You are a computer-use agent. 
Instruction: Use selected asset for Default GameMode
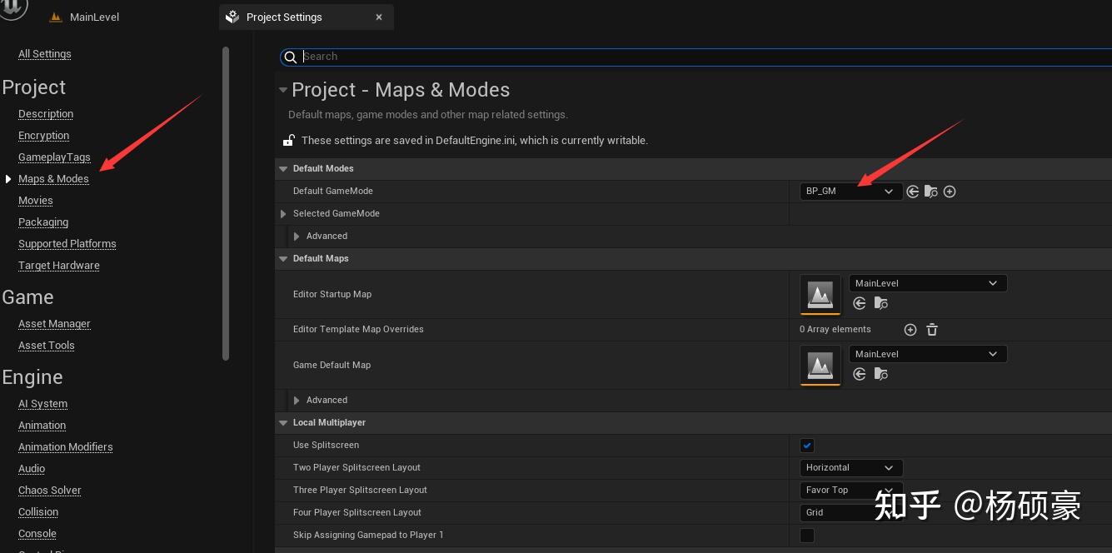tap(913, 192)
